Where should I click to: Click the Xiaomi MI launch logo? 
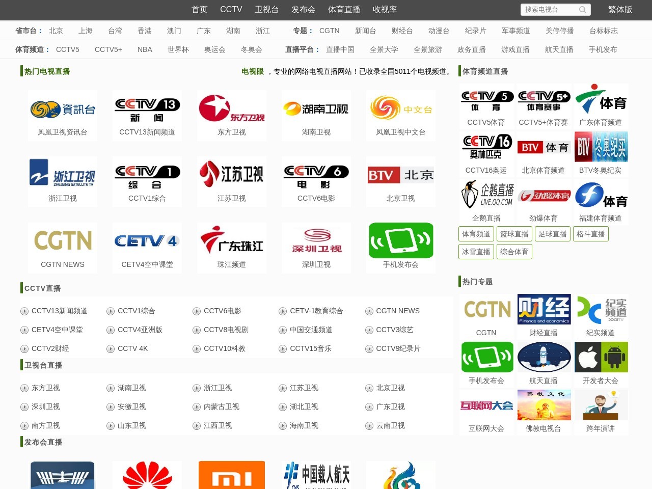coord(231,475)
